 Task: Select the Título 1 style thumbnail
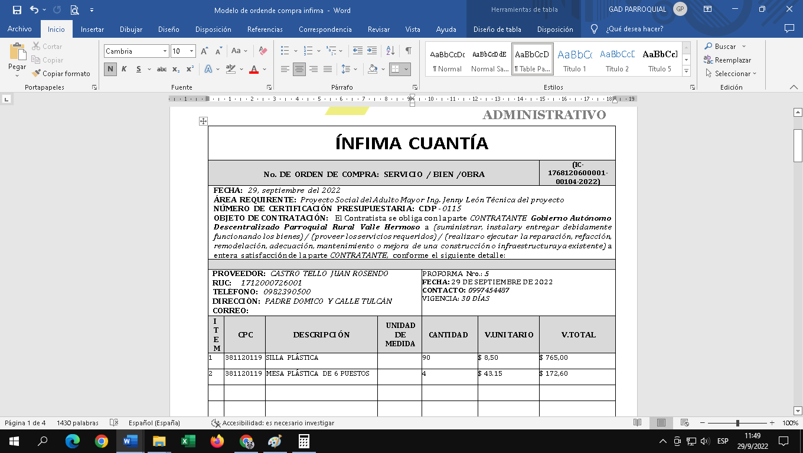(574, 58)
